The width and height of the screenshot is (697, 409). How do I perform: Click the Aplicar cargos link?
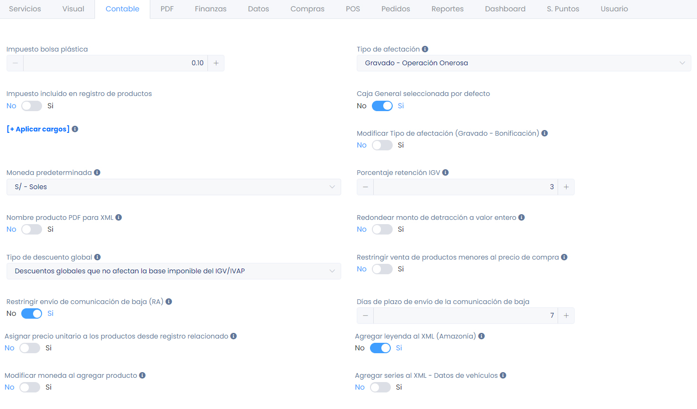click(38, 129)
